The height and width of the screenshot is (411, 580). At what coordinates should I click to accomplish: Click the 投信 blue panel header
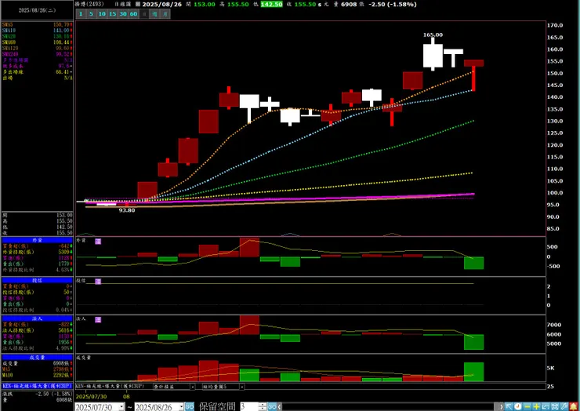coord(37,280)
